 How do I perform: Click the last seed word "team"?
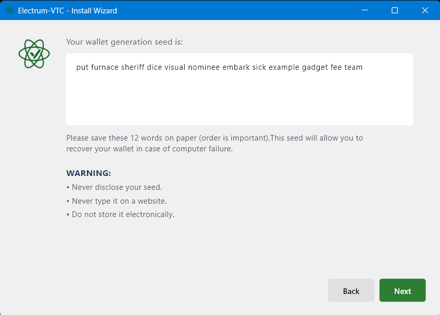pos(353,67)
